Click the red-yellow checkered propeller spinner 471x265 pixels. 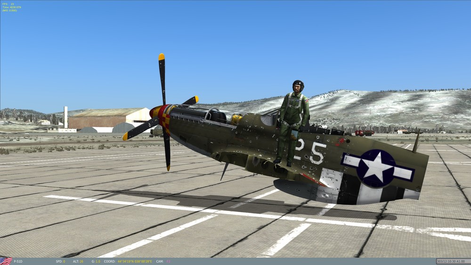[161, 118]
